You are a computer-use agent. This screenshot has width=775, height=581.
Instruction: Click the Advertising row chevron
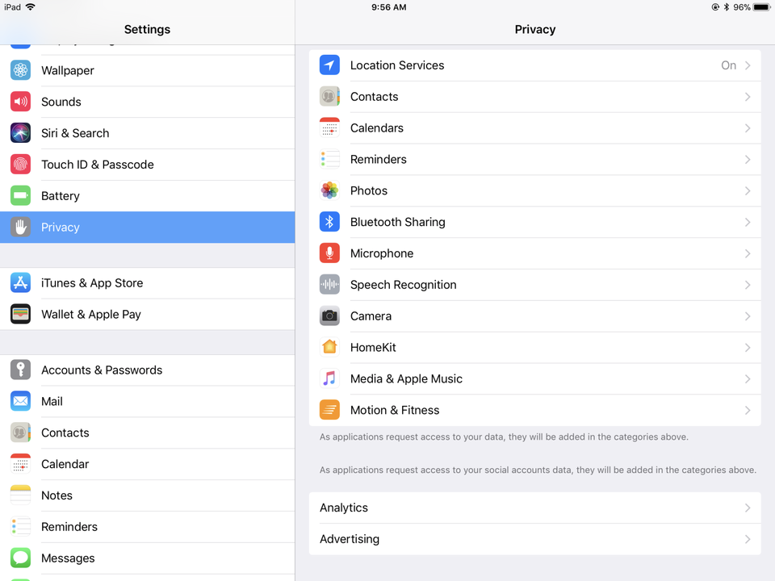[x=748, y=539]
